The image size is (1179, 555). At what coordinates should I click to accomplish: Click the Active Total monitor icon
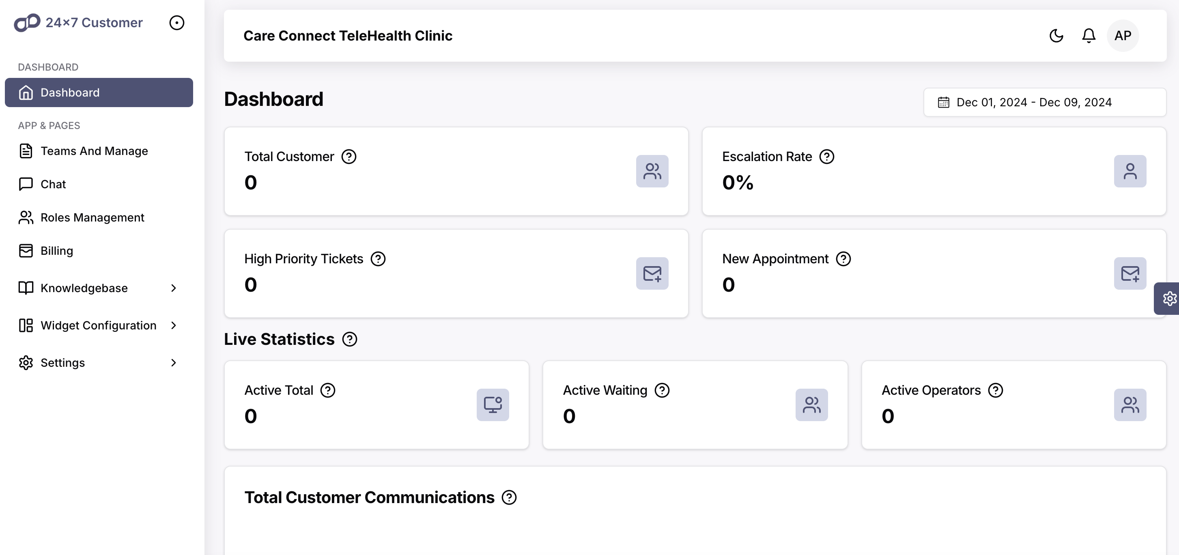click(492, 404)
